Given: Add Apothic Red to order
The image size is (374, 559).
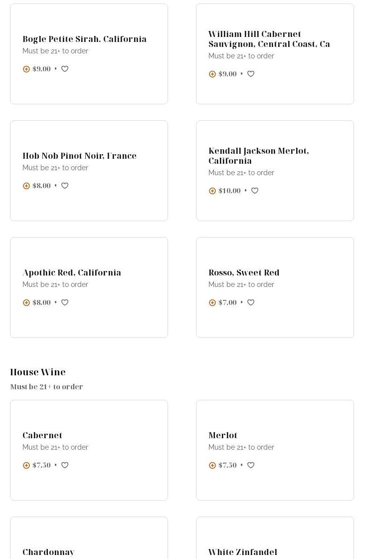Looking at the screenshot, I should 26,303.
